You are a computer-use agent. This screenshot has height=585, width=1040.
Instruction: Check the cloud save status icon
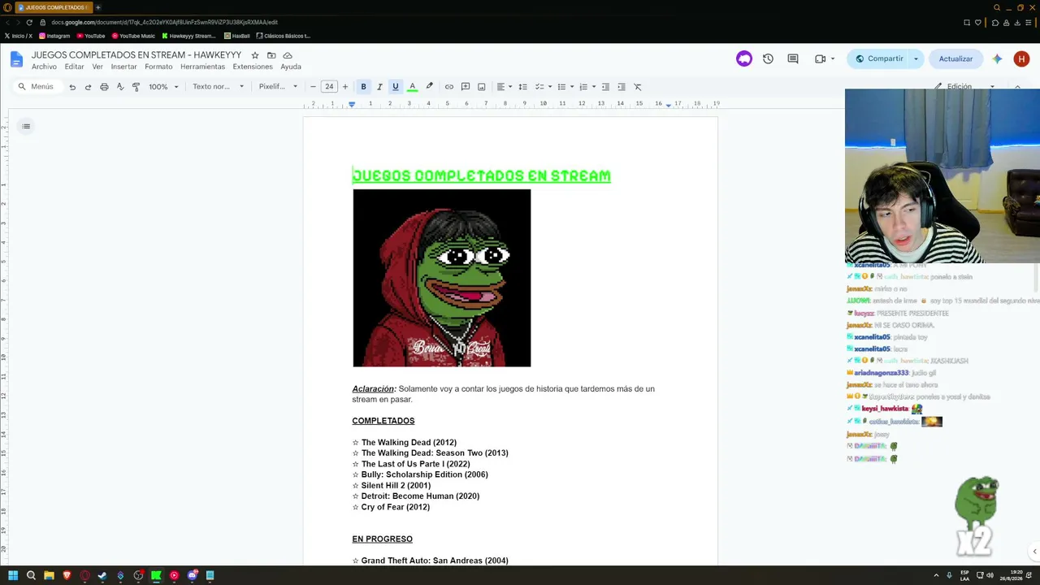tap(288, 55)
